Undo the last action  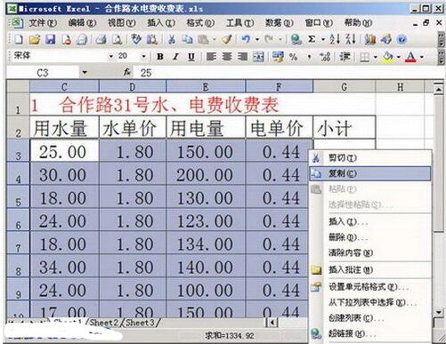(246, 39)
